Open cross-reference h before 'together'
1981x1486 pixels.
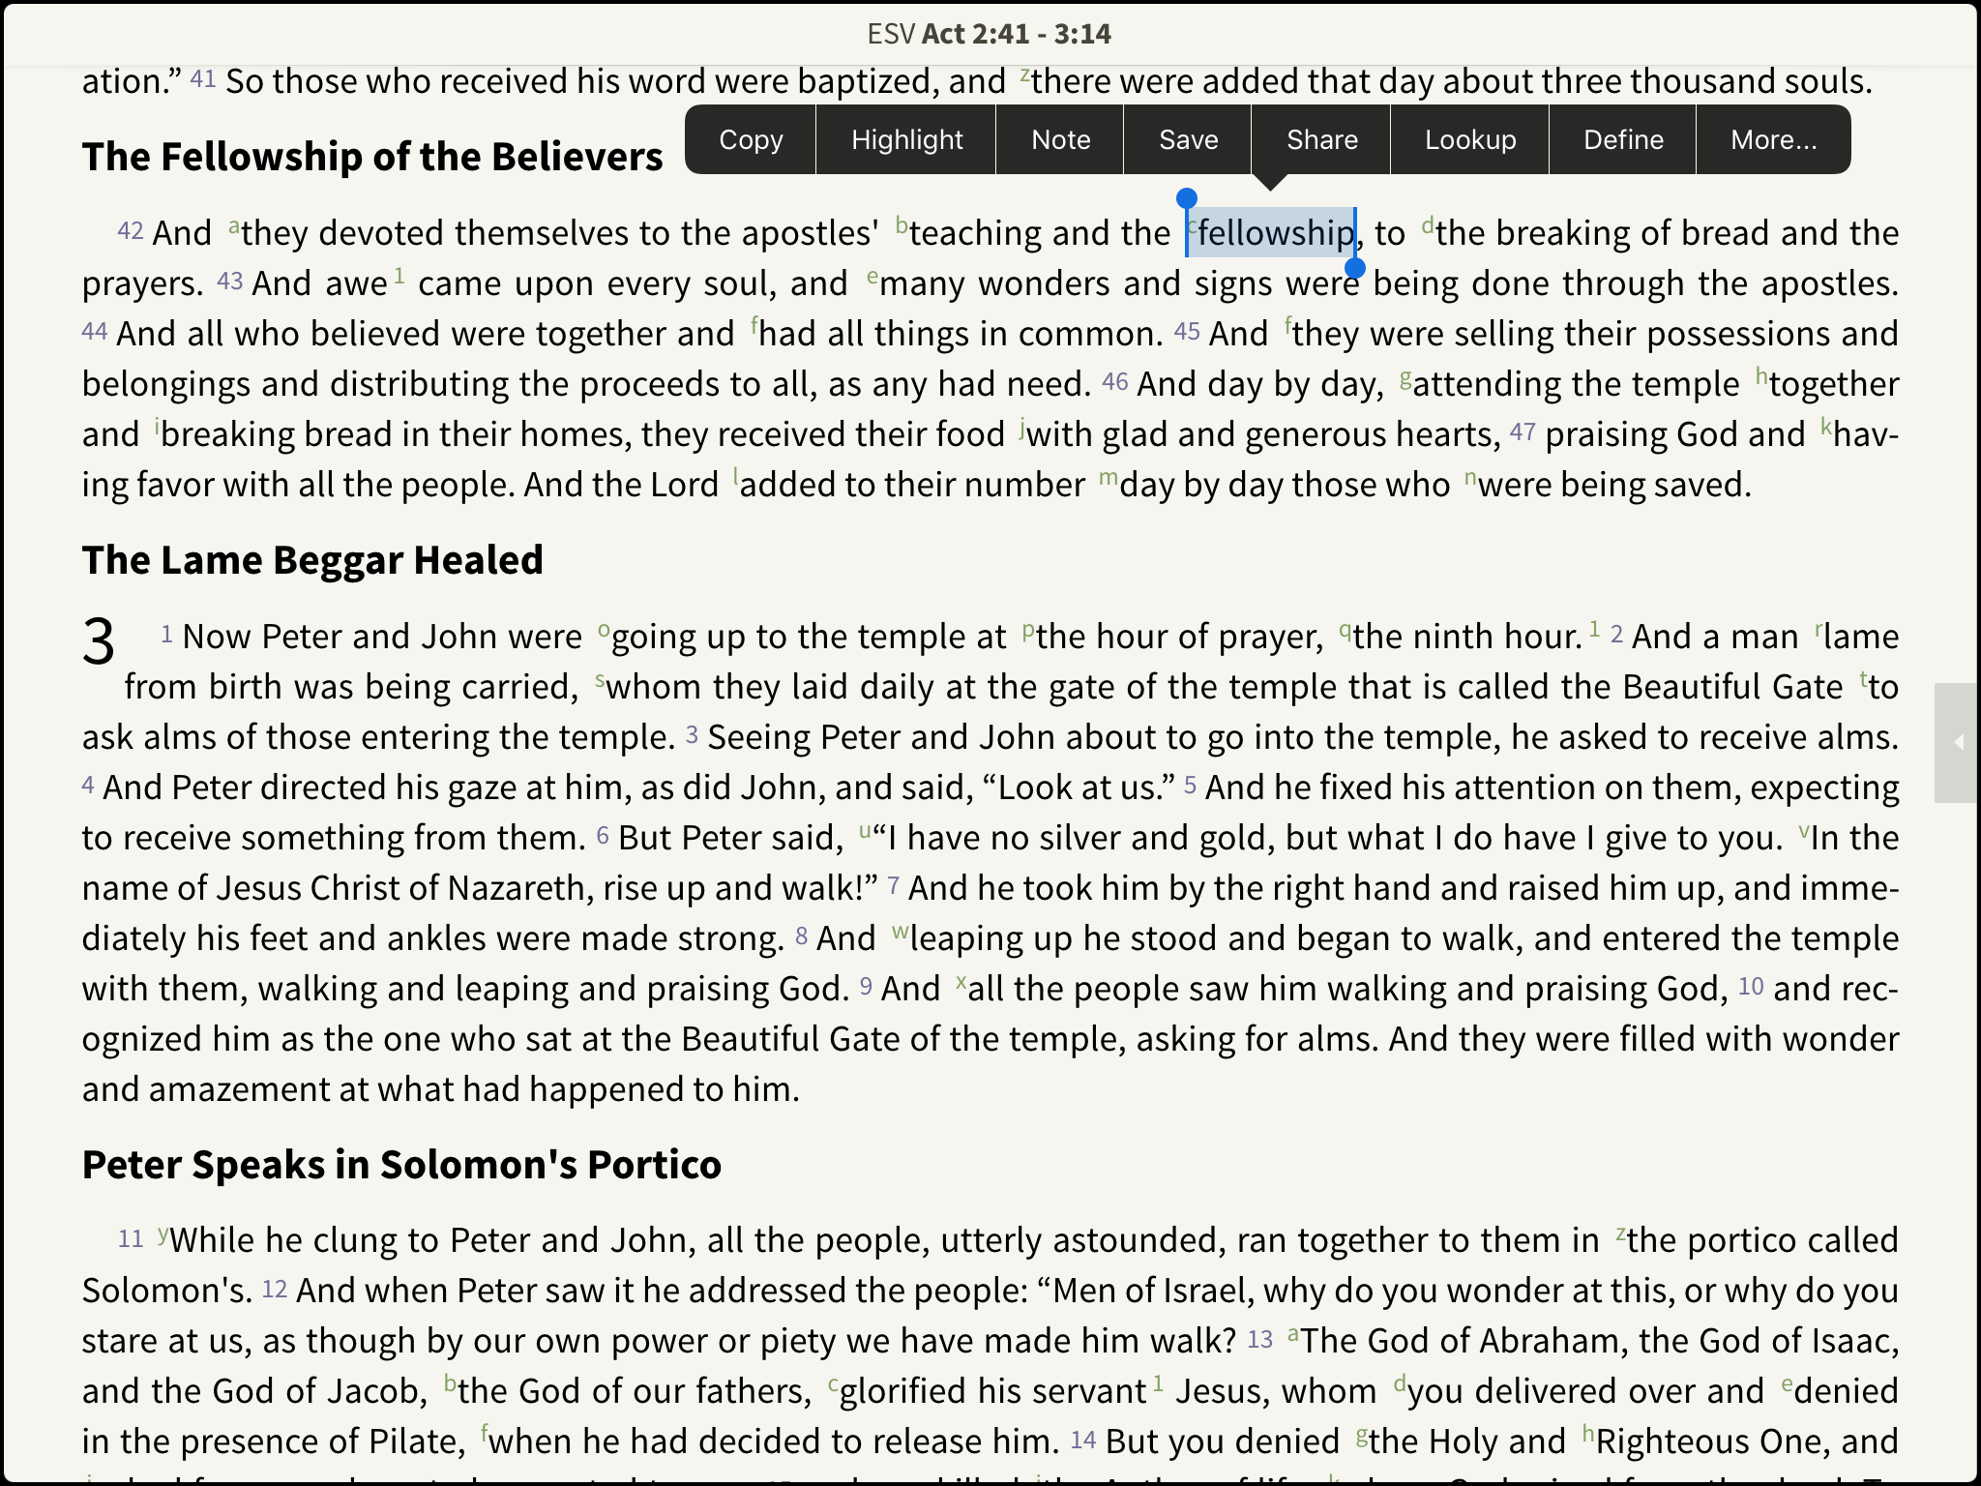tap(1762, 375)
